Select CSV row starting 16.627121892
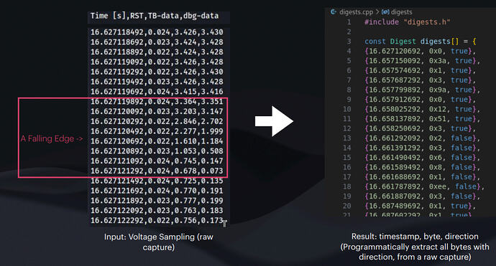496x266 pixels. [157, 201]
